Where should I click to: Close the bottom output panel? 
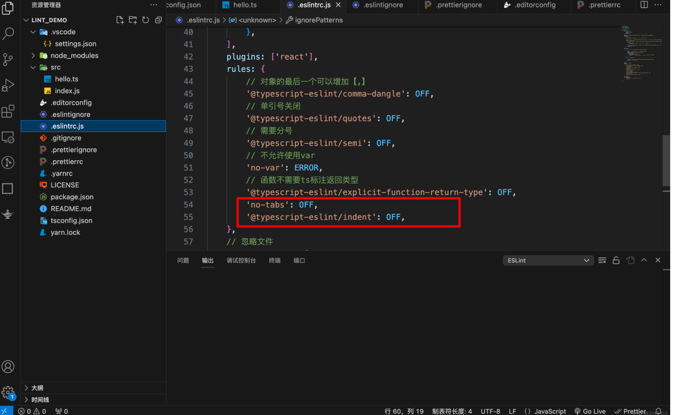click(658, 260)
